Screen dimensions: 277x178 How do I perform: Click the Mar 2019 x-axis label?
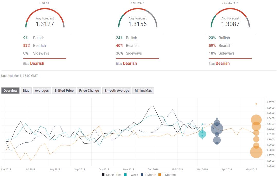[202, 169]
